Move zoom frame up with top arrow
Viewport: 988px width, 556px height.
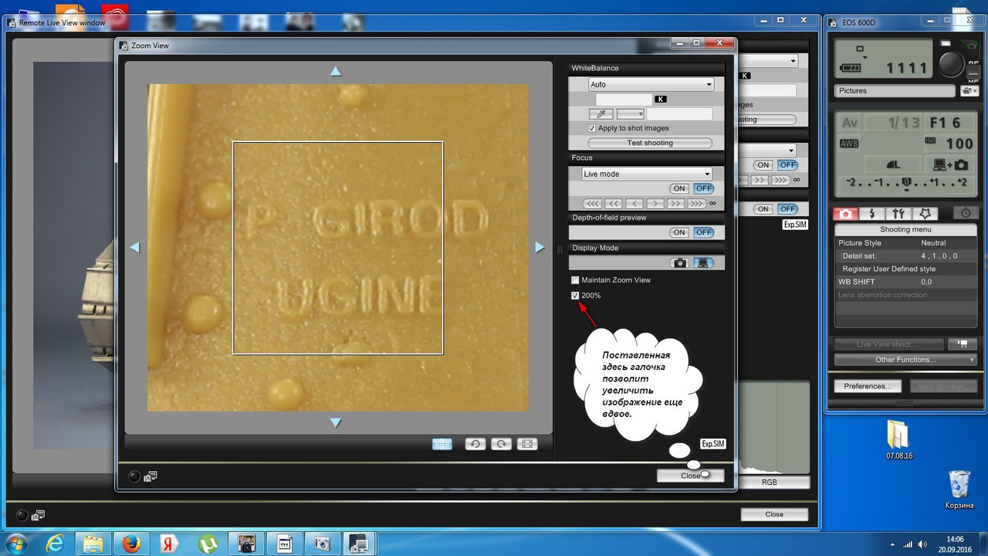pyautogui.click(x=335, y=71)
